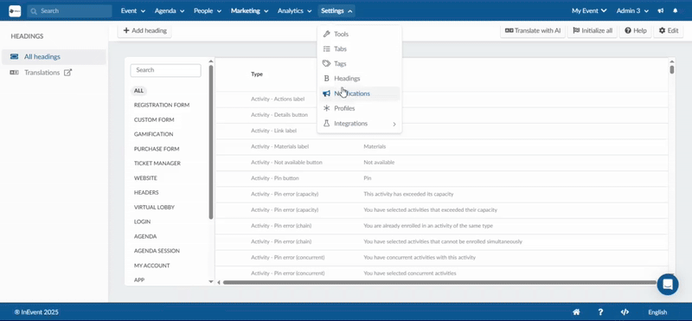Expand the Analytics dropdown menu
Screen dimensions: 692x321
click(294, 11)
